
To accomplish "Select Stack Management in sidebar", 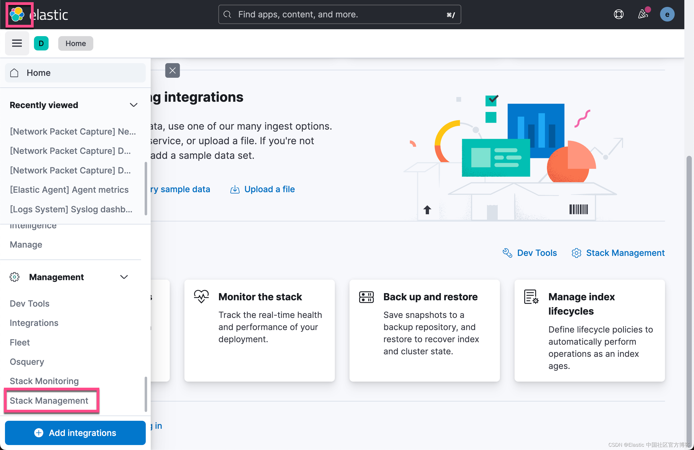I will 49,400.
